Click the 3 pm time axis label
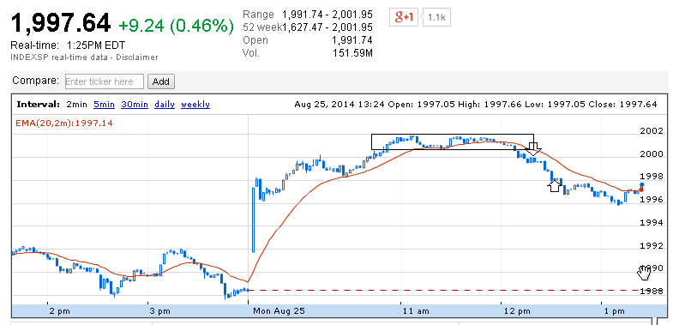Image resolution: width=679 pixels, height=325 pixels. (x=159, y=311)
